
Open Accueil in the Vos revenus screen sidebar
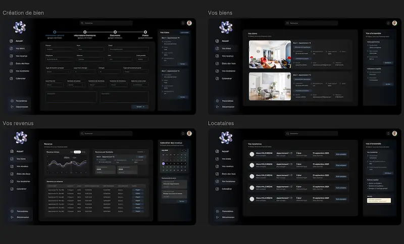point(17,151)
